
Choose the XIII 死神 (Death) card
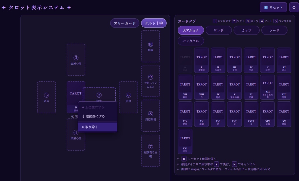point(284,87)
